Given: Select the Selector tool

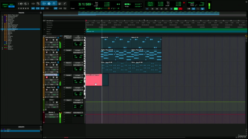Looking at the screenshot, I should point(49,3).
